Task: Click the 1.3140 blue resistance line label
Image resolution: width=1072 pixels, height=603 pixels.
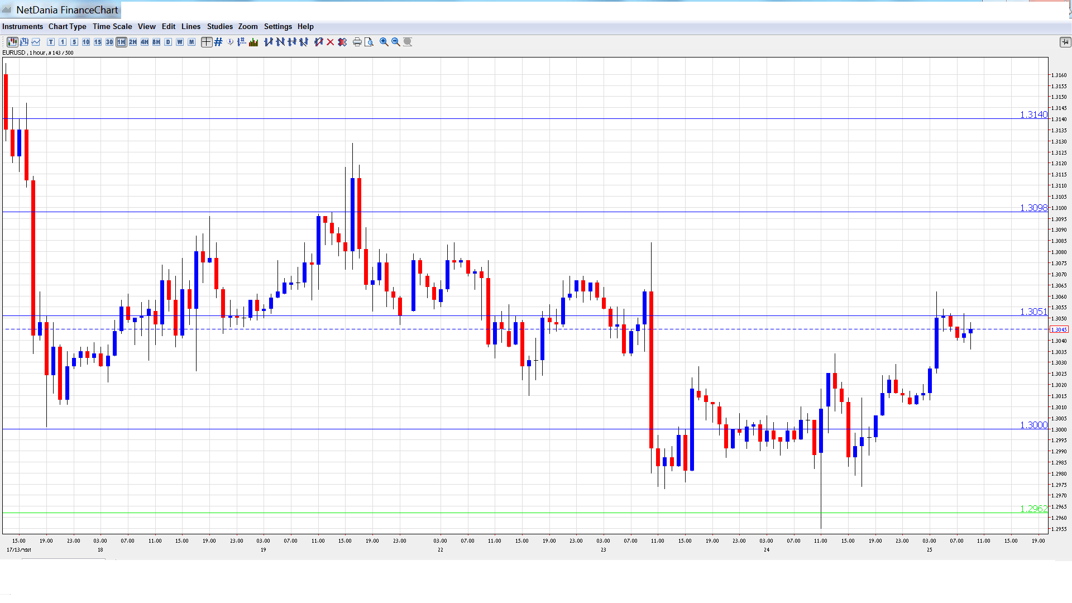Action: (1033, 114)
